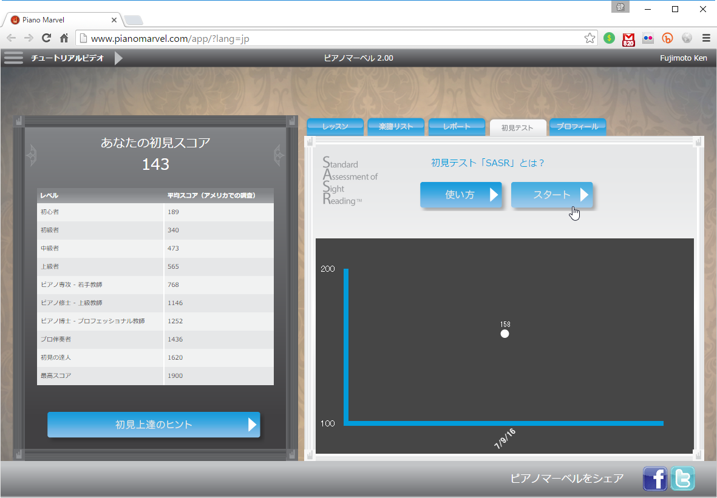Click the 初見の達人 row label

(x=56, y=357)
